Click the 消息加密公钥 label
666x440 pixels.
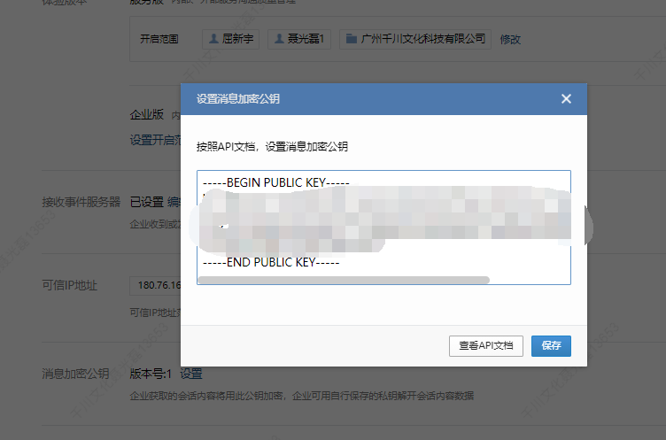click(75, 374)
